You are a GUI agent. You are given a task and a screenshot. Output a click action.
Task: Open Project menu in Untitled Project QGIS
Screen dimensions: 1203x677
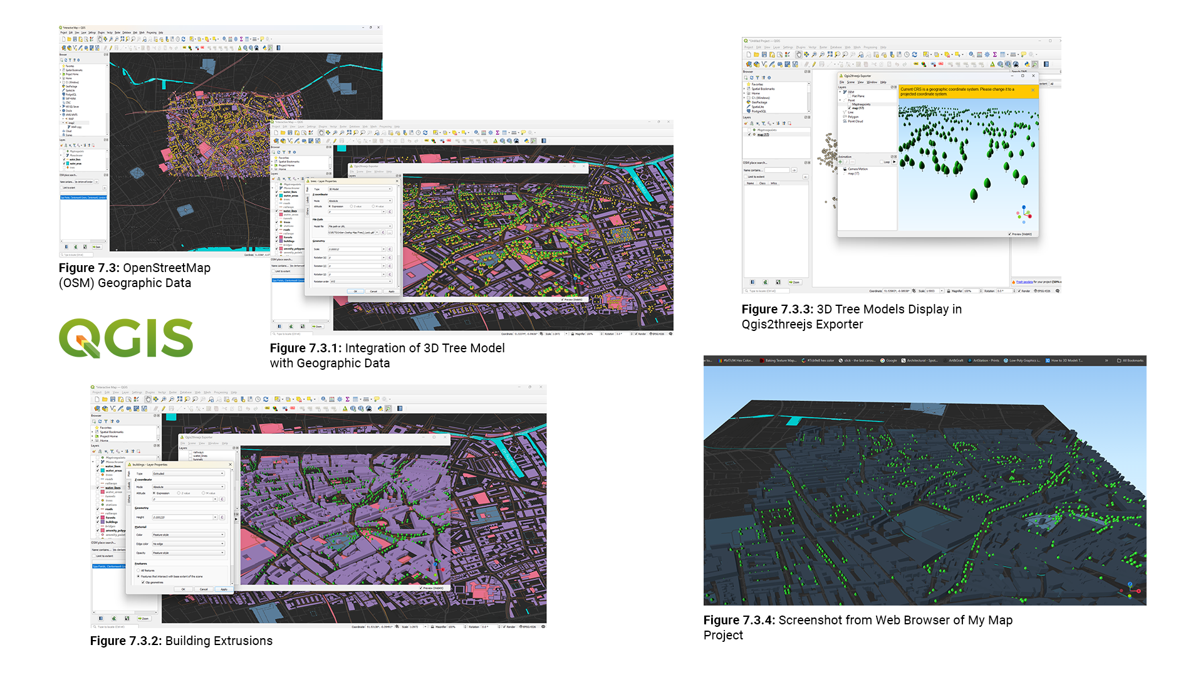pyautogui.click(x=749, y=47)
